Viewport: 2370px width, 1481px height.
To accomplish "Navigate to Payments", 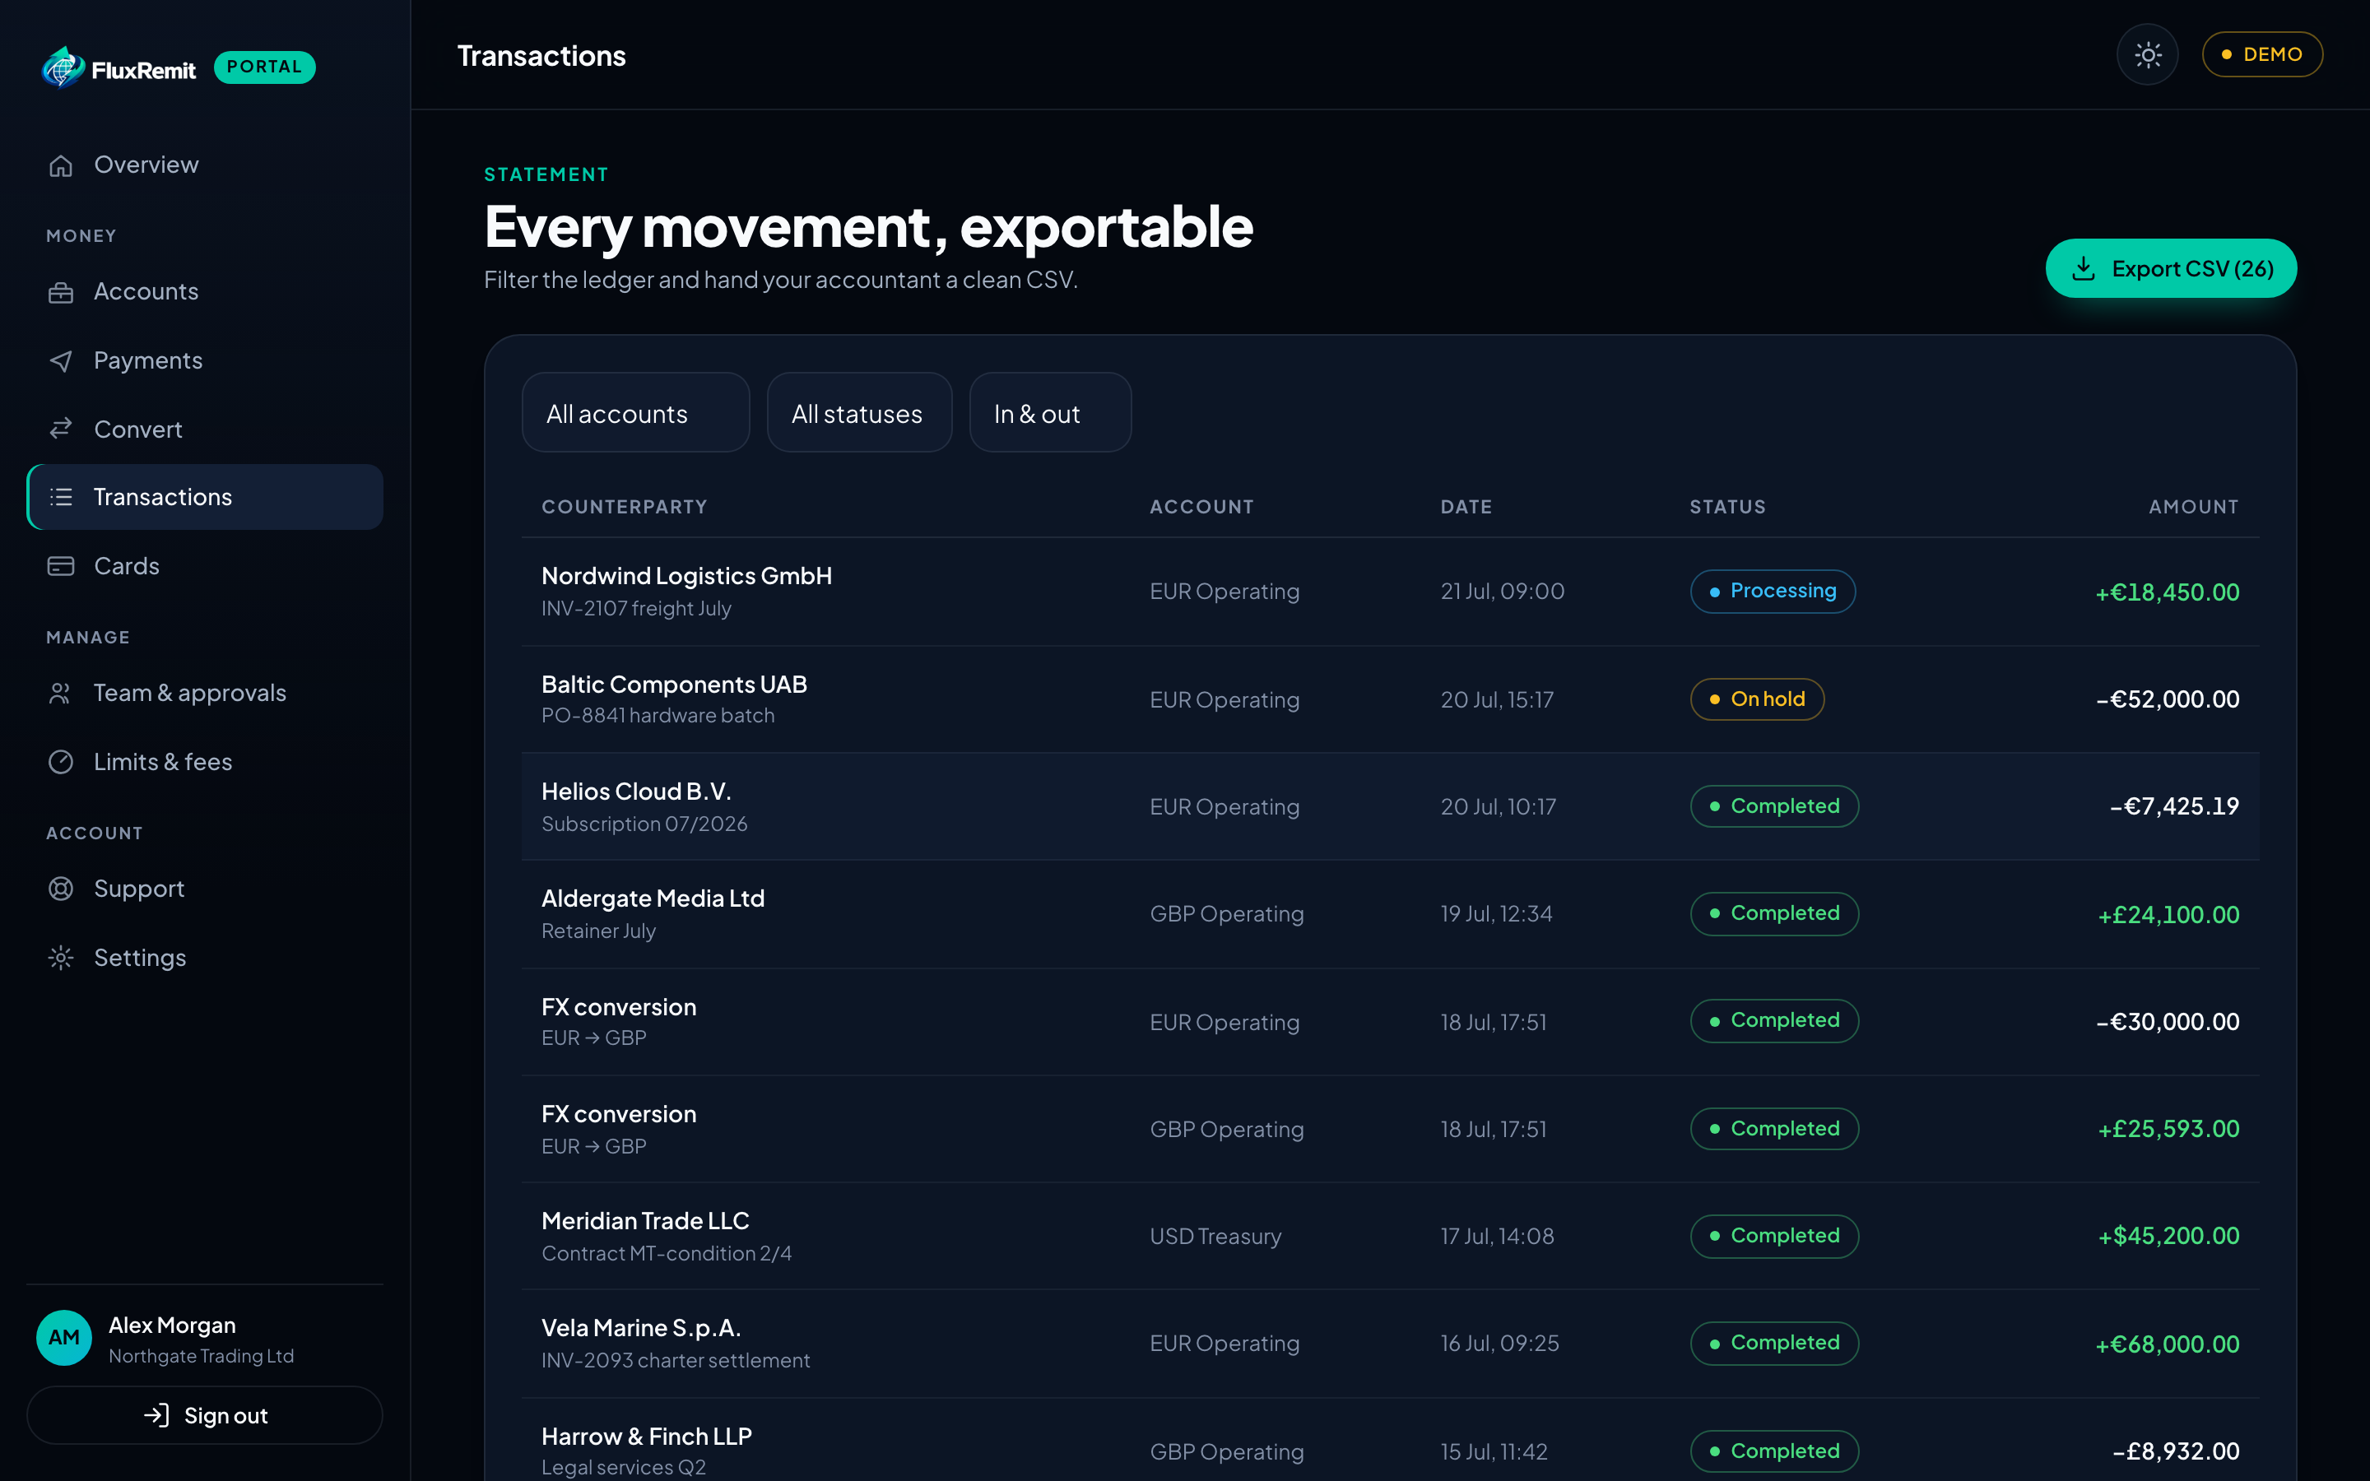I will pos(205,360).
